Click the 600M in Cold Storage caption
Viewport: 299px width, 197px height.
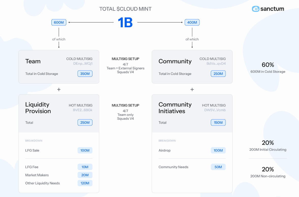pos(268,72)
